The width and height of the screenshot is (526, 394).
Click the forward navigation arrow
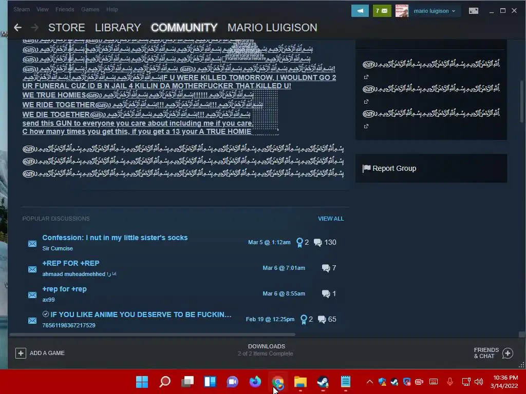click(x=34, y=28)
